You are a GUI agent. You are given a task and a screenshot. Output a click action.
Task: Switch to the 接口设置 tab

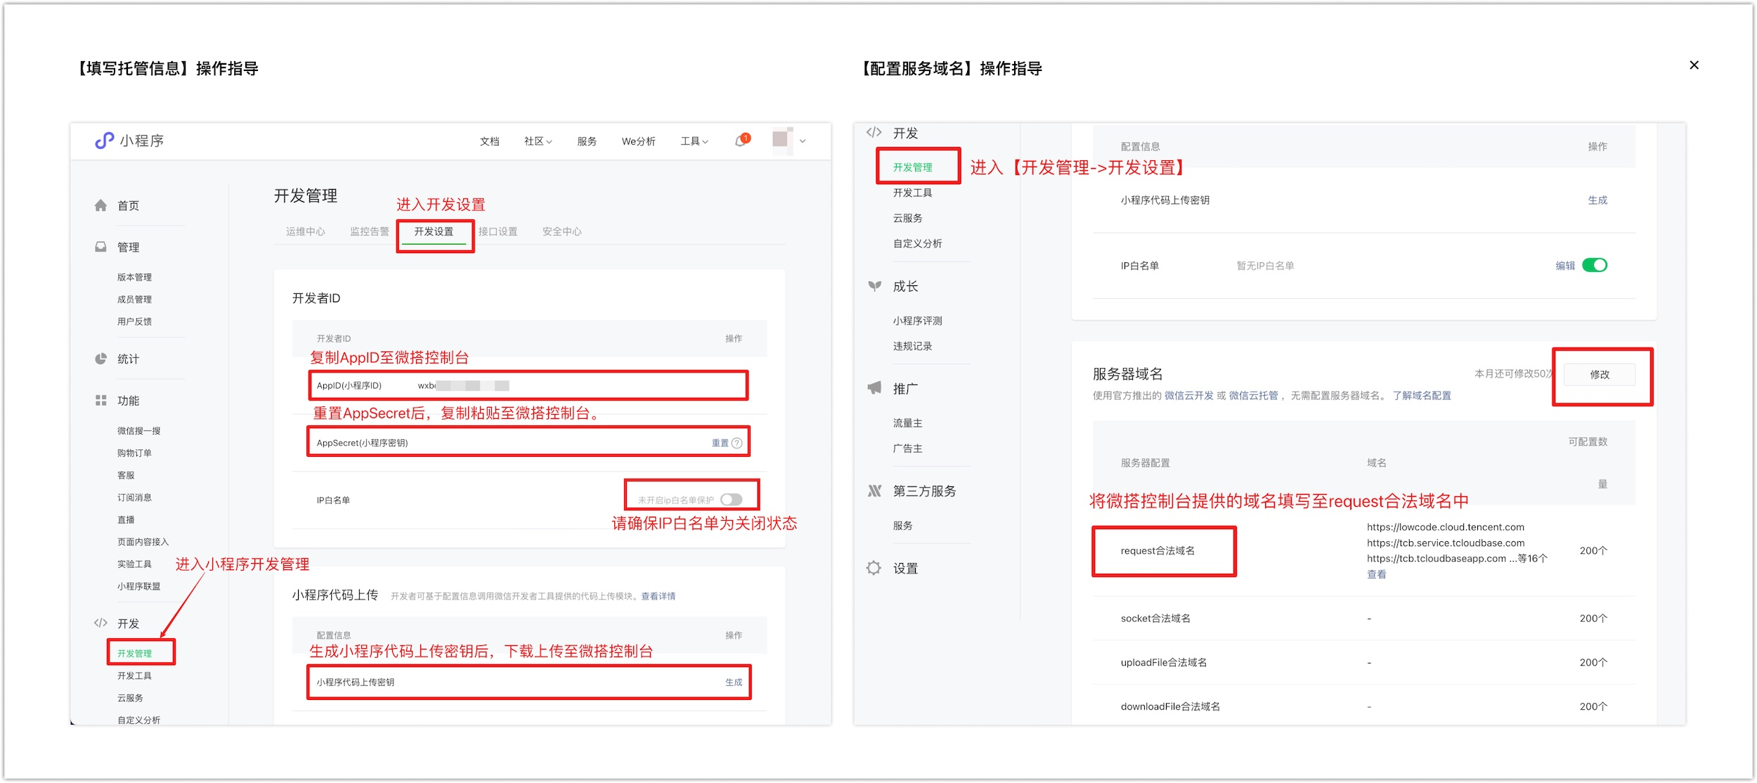tap(498, 231)
